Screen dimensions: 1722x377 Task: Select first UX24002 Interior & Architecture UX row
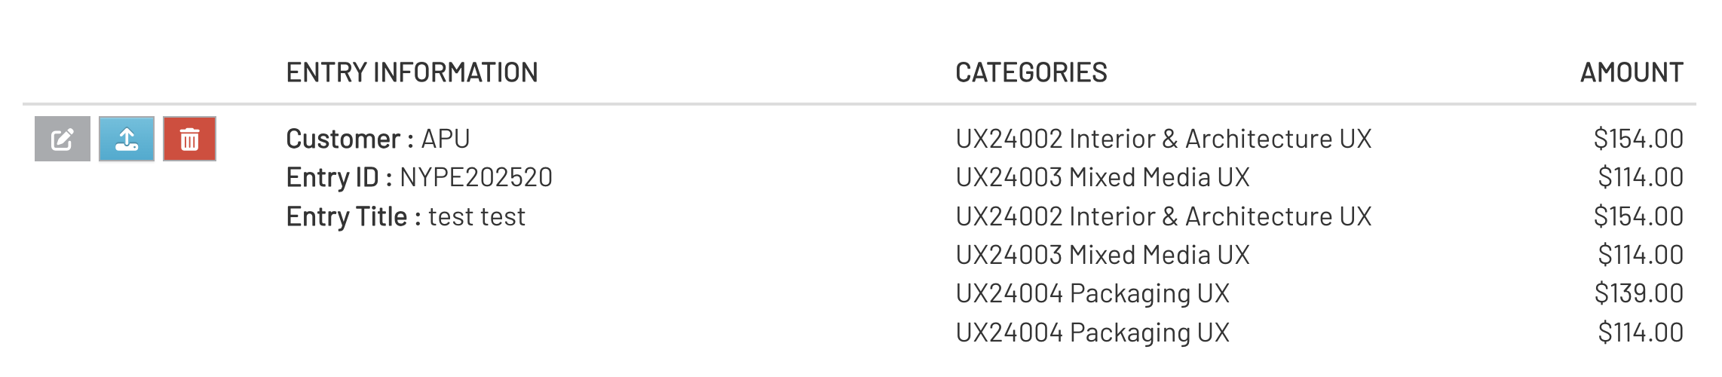(1163, 139)
